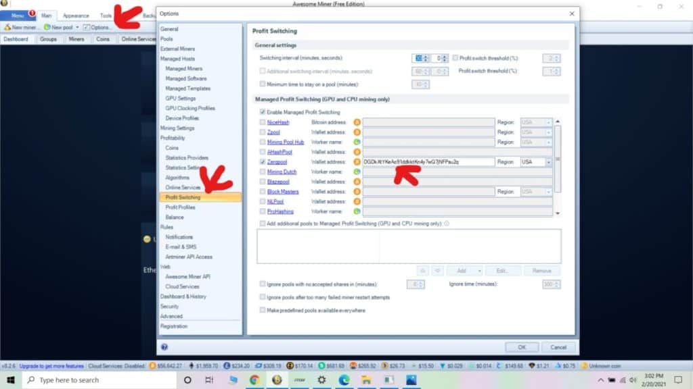Click the coin icon in the Blazepool row
This screenshot has height=389, width=693.
tap(357, 182)
